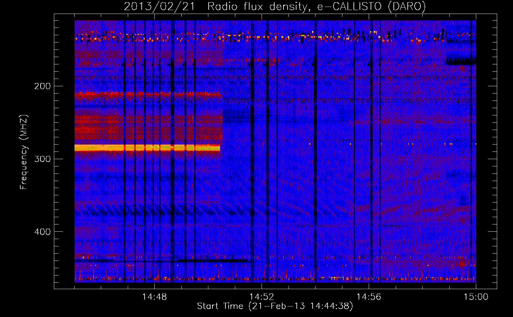Click the 'Frequency (MHZ)' axis label
This screenshot has width=513, height=317.
[x=24, y=152]
